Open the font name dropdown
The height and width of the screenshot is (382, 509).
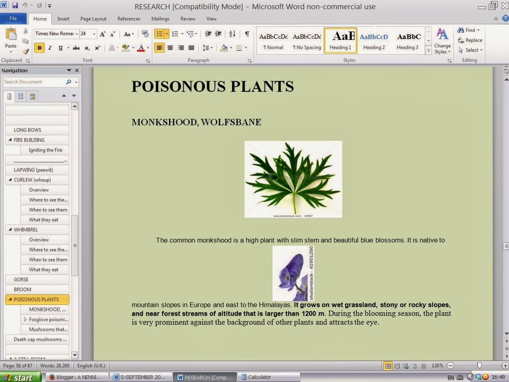point(77,34)
